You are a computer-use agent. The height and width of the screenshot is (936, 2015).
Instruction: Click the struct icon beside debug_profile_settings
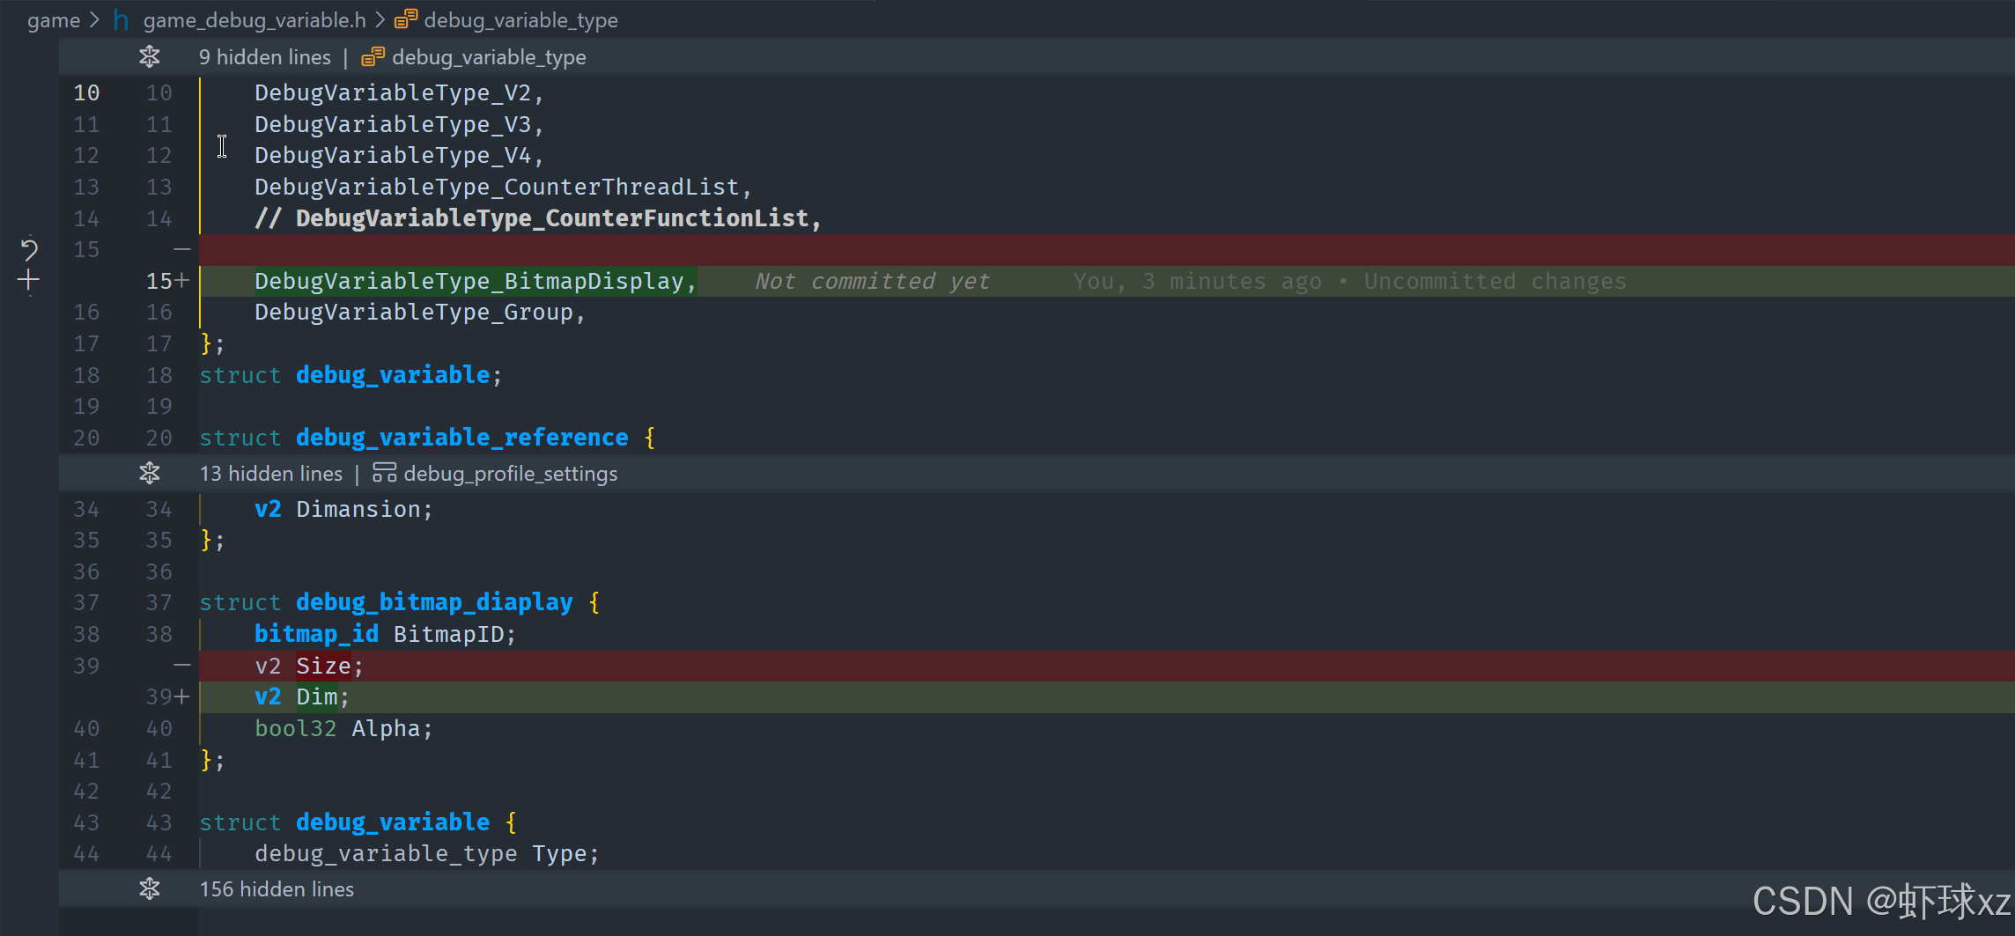point(384,473)
